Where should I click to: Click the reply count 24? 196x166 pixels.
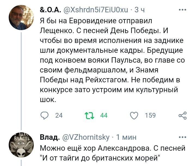coord(59,115)
